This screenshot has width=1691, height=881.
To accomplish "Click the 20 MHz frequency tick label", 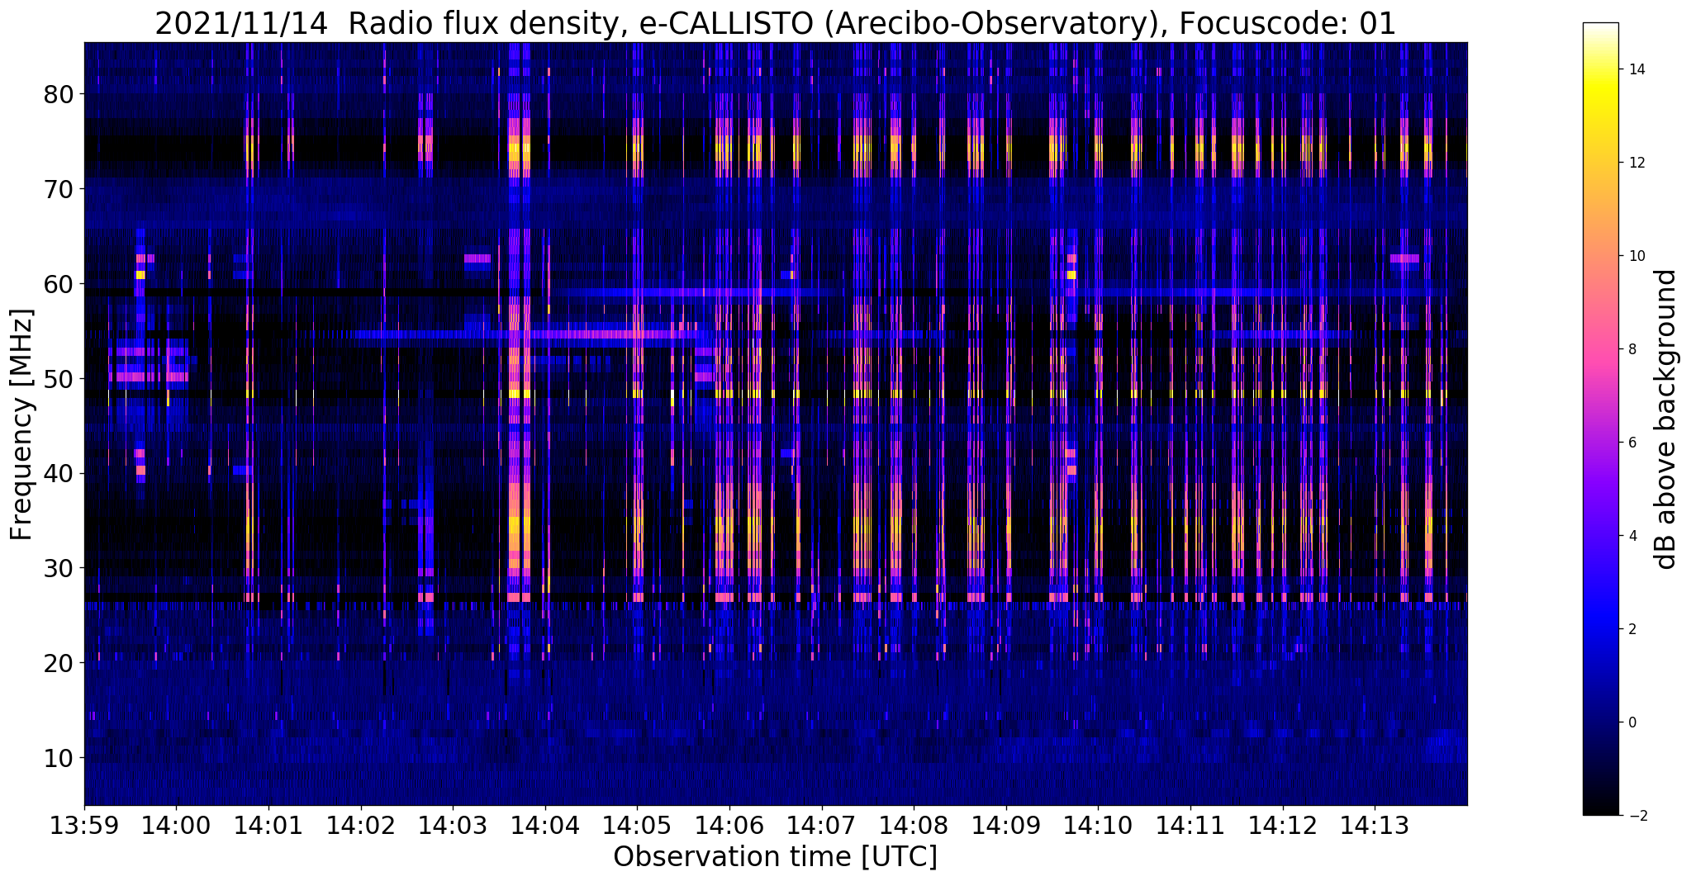I will coord(59,663).
